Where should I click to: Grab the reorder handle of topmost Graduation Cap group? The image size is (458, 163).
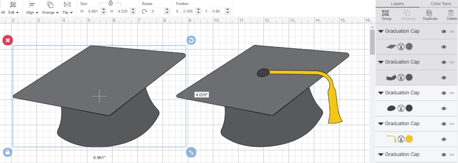coord(452,31)
